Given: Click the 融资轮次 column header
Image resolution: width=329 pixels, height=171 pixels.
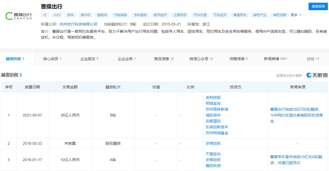Looking at the screenshot, I should pyautogui.click(x=113, y=87).
